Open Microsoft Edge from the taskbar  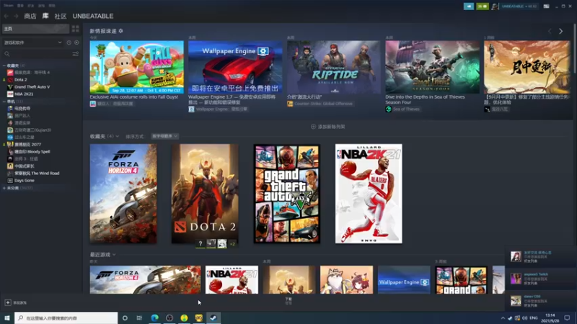click(x=154, y=318)
